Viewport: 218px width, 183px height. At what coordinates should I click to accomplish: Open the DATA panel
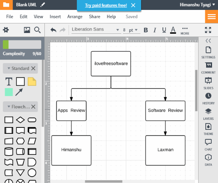click(208, 160)
